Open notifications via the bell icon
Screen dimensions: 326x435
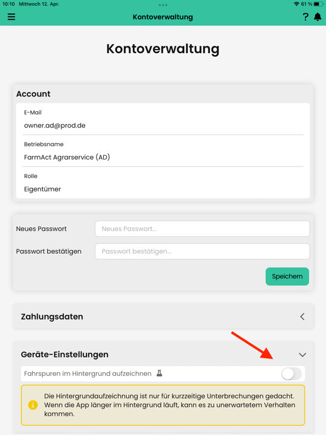point(318,17)
